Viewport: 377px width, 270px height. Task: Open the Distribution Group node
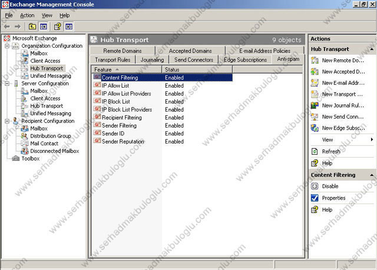[x=51, y=136]
